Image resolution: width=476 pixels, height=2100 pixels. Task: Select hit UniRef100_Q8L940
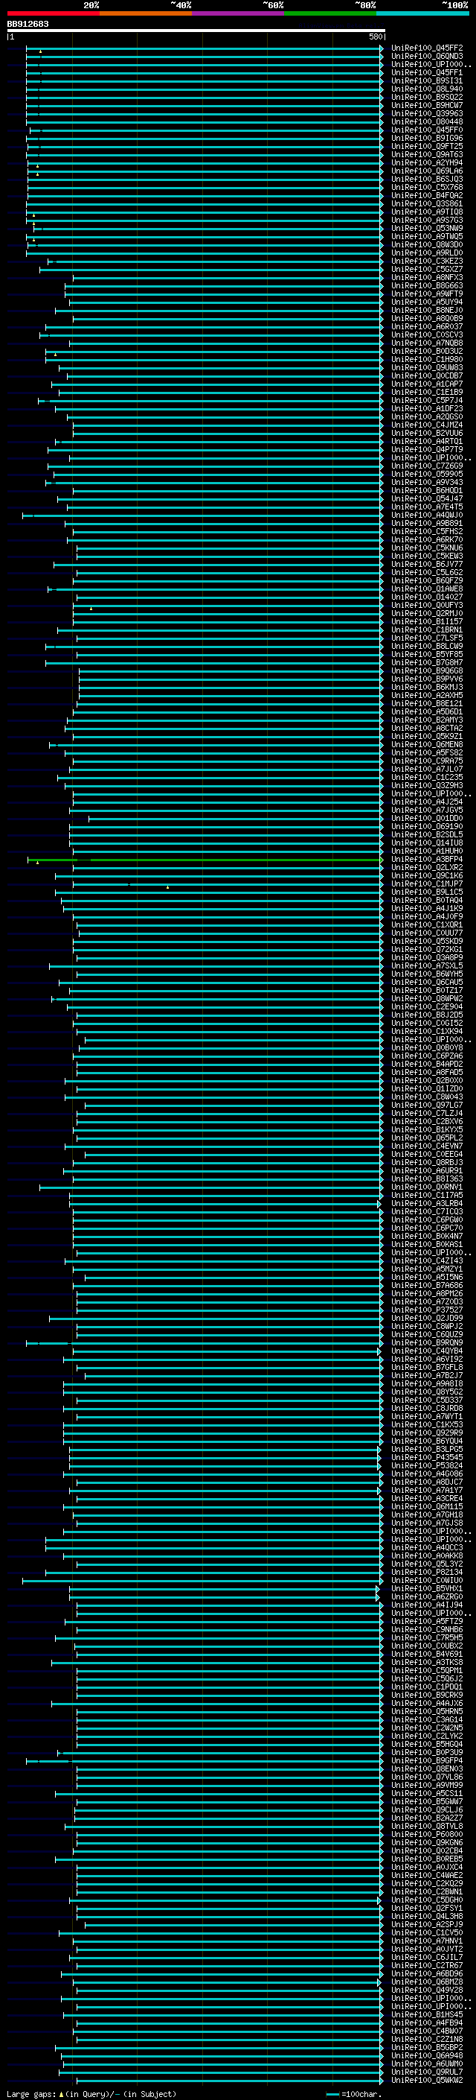point(427,89)
